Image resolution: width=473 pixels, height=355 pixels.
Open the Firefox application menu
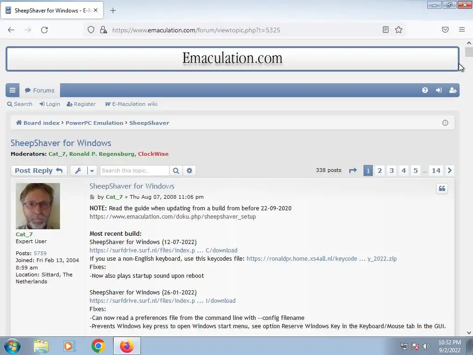(x=461, y=30)
